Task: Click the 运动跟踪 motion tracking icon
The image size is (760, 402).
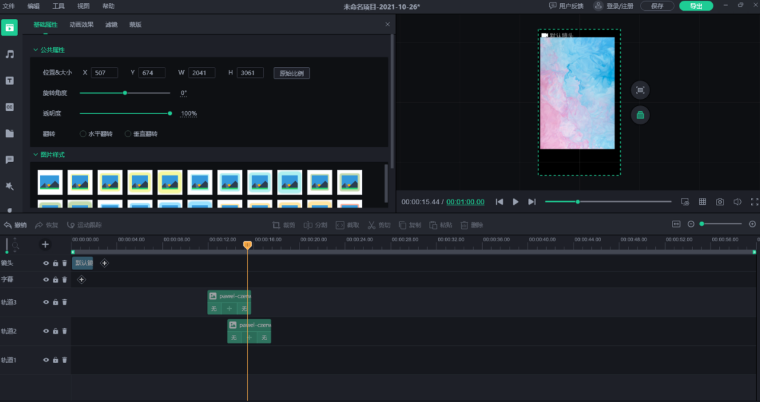Action: coord(71,225)
